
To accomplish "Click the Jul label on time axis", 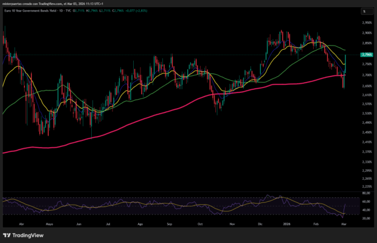I will [108, 224].
